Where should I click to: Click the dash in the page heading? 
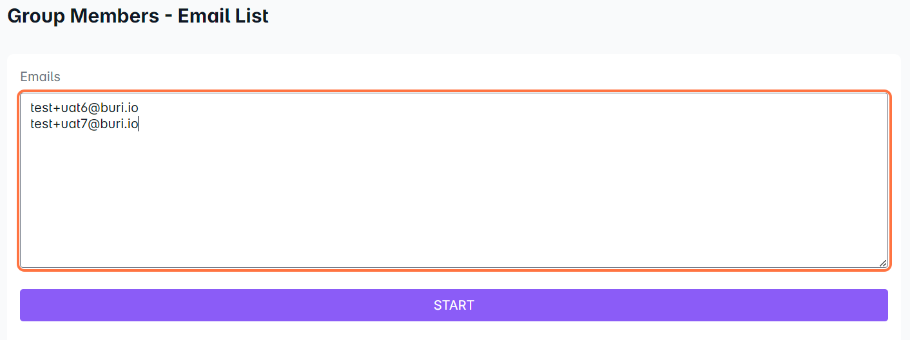168,16
